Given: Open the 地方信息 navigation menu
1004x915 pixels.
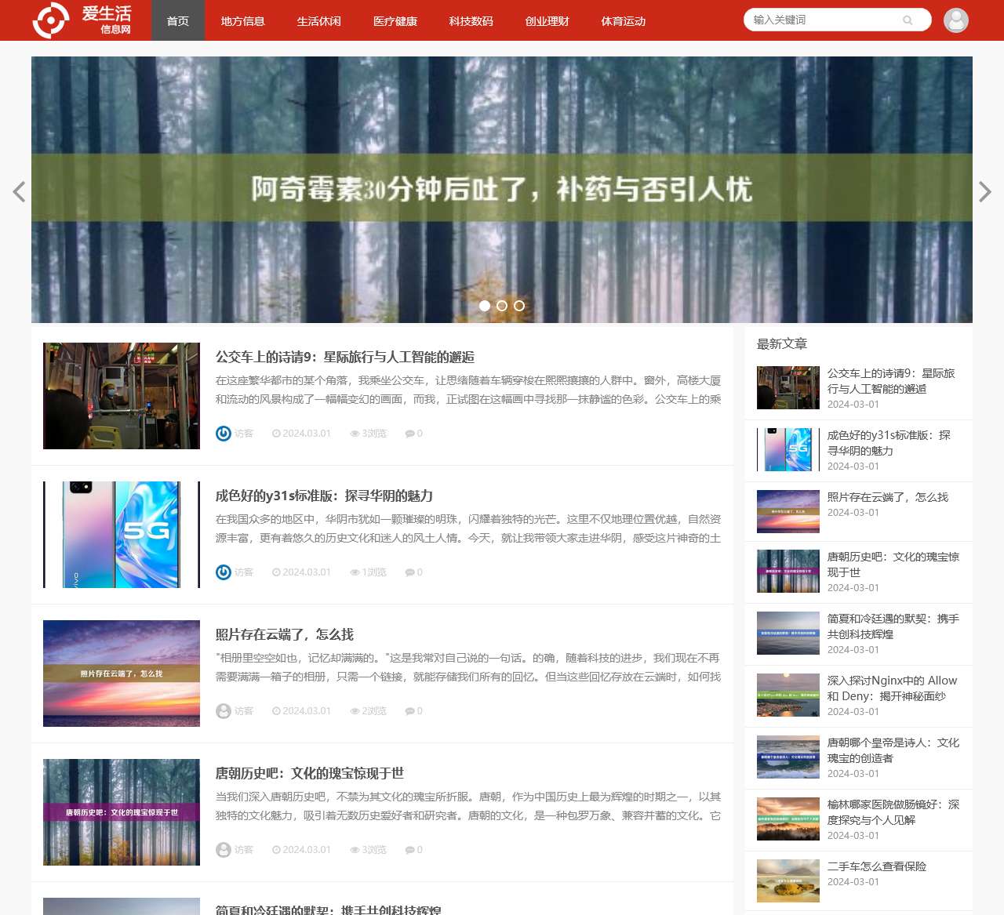Looking at the screenshot, I should click(x=243, y=20).
